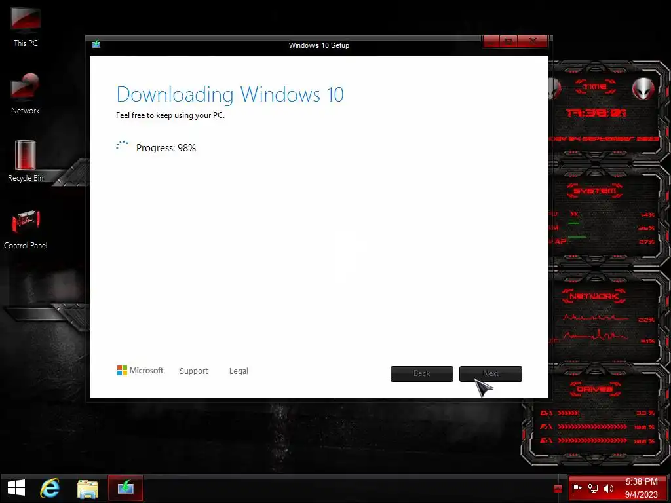
Task: Open the This PC desktop icon
Action: [26, 26]
